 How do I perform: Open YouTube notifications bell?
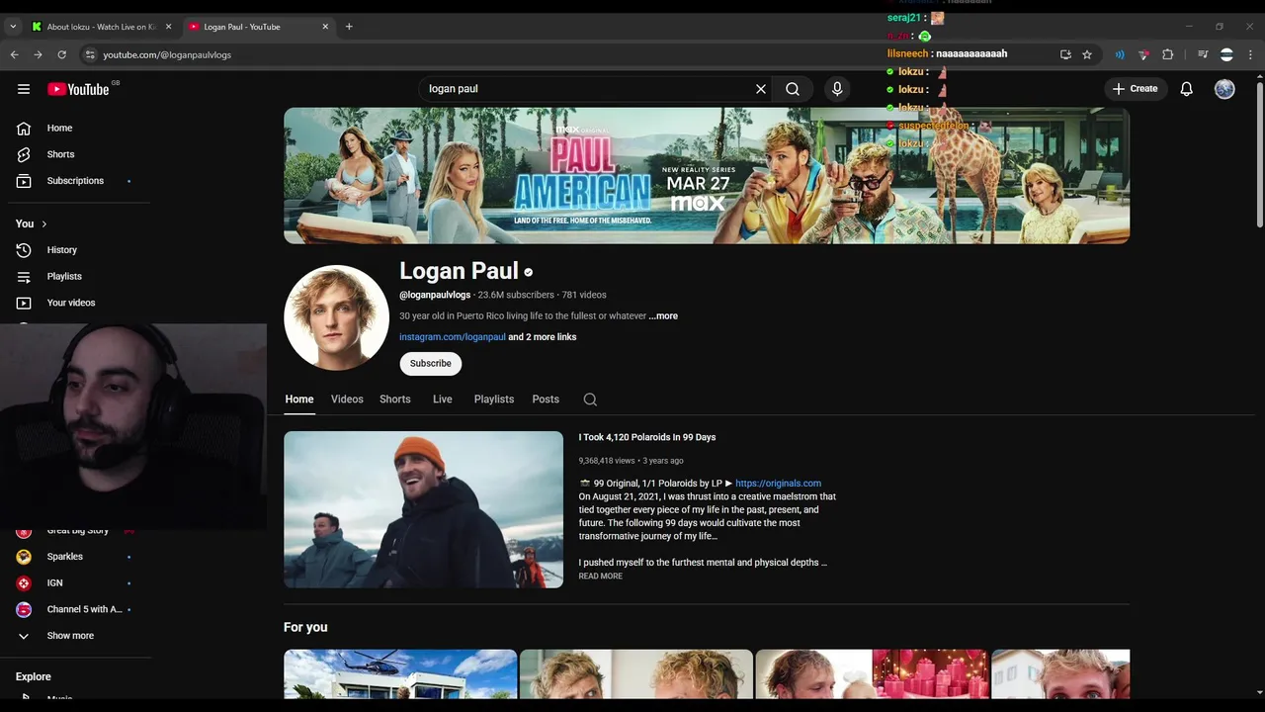click(x=1186, y=89)
